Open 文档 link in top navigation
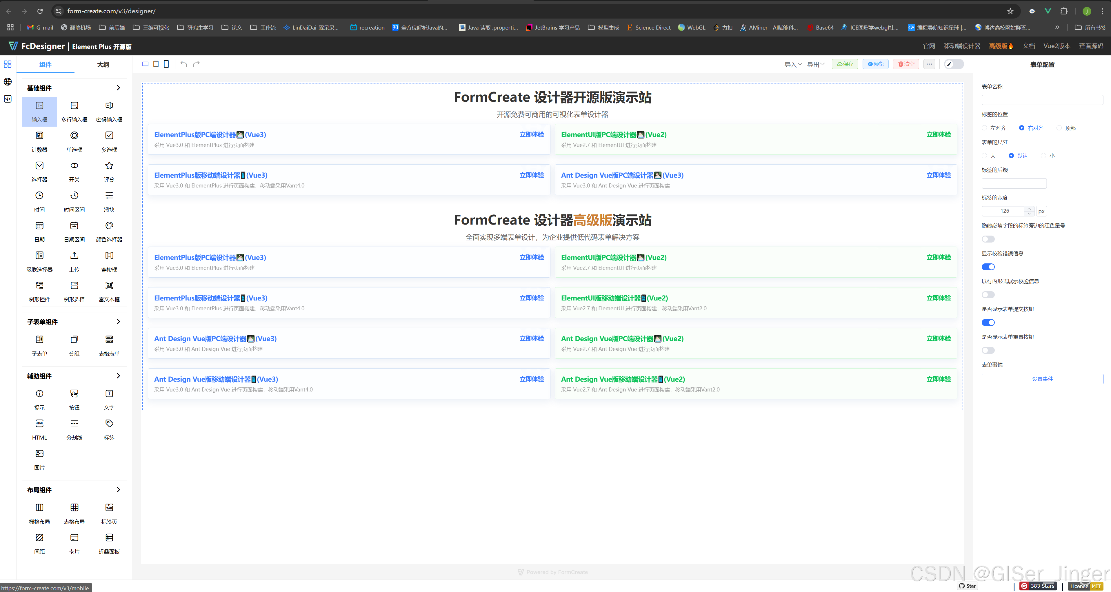 1028,46
